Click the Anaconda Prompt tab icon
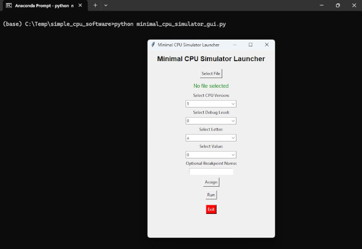 8,5
